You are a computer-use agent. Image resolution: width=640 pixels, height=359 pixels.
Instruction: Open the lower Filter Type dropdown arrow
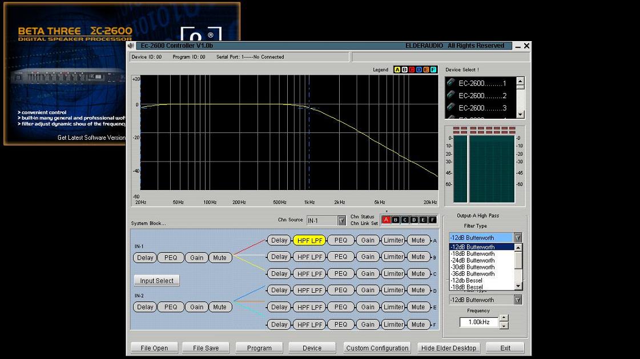518,300
